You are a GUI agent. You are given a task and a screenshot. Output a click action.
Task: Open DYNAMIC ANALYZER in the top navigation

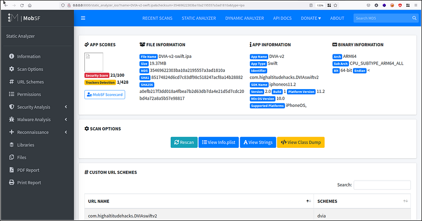pyautogui.click(x=245, y=18)
